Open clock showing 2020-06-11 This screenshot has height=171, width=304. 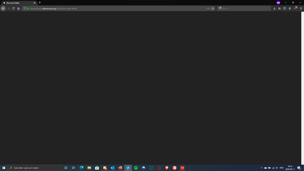click(x=290, y=168)
